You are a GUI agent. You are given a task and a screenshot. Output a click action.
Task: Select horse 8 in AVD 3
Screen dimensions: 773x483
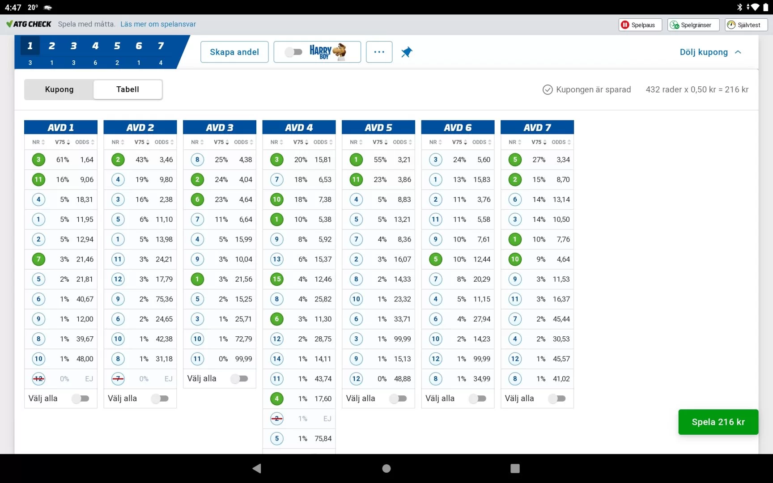197,160
